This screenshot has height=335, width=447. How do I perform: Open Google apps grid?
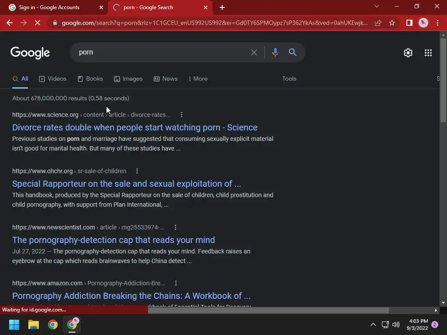[x=428, y=53]
